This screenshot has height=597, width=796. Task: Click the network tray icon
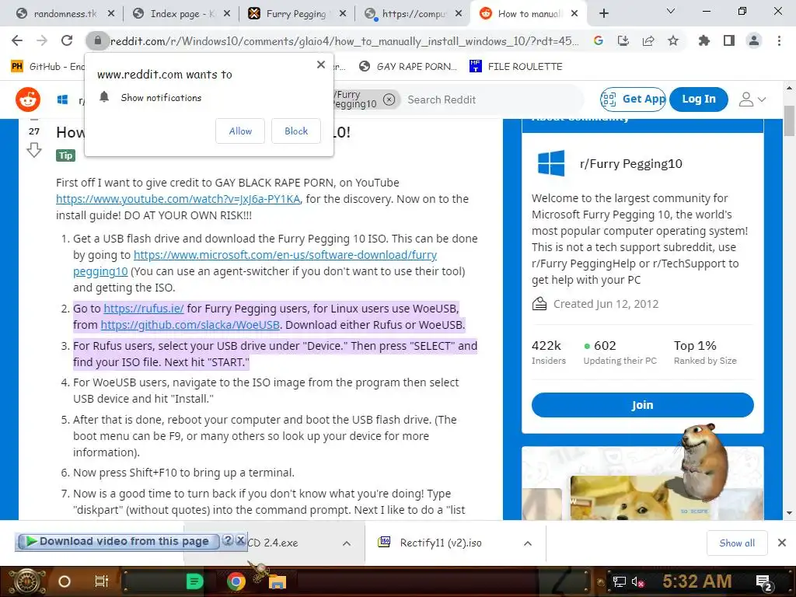(x=619, y=581)
